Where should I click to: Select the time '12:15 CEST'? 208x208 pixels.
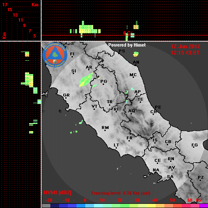coord(185,53)
